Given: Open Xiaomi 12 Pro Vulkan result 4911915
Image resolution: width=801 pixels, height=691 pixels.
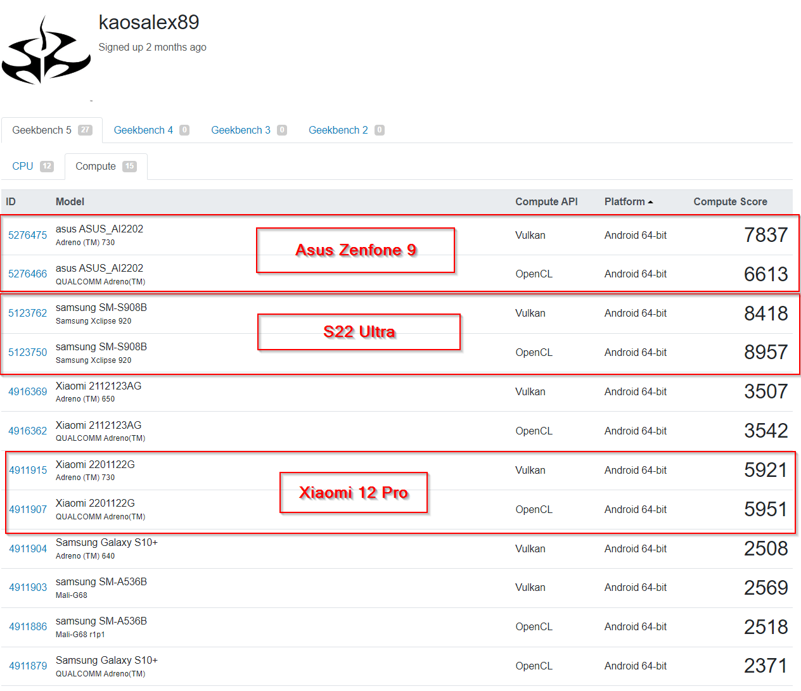Looking at the screenshot, I should point(28,470).
